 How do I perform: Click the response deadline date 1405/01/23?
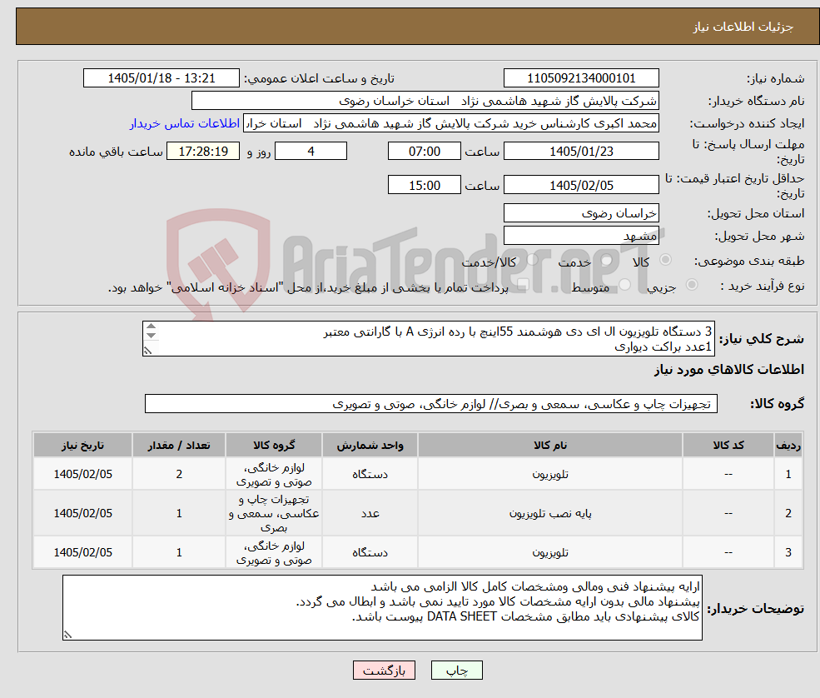coord(581,152)
